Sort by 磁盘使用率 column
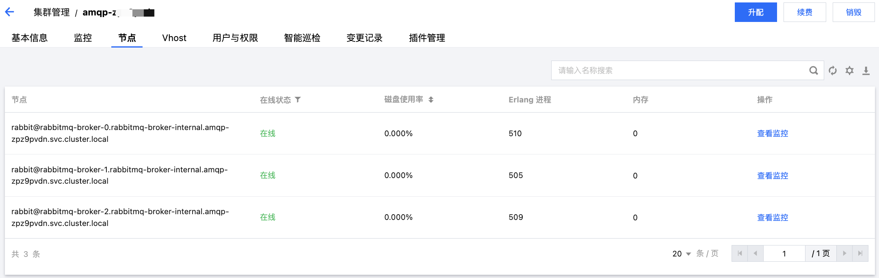Image resolution: width=879 pixels, height=278 pixels. point(431,100)
